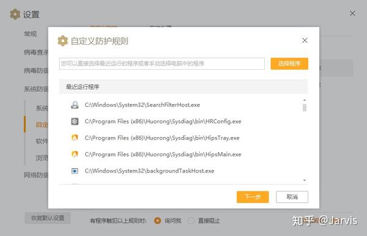Select C:\Windows\System32\SearchFilterHost.exe entry
Screen dimensions: 367x236
pyautogui.click(x=143, y=105)
